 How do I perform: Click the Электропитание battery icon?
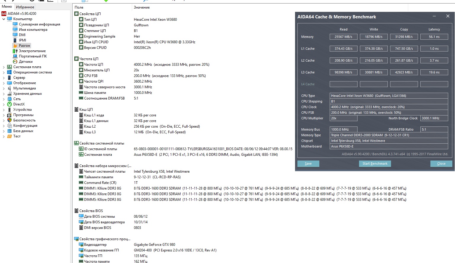point(15,51)
